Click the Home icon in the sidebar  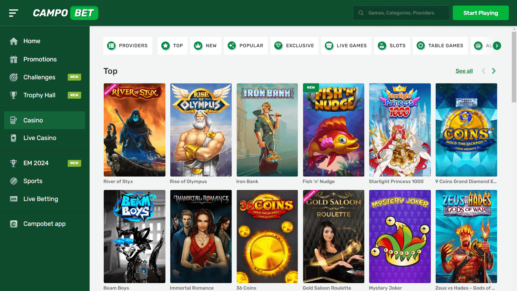click(x=13, y=41)
